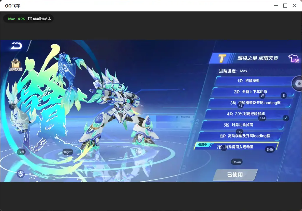
Task: Open the shirt icon showing 35
Action: (x=294, y=58)
